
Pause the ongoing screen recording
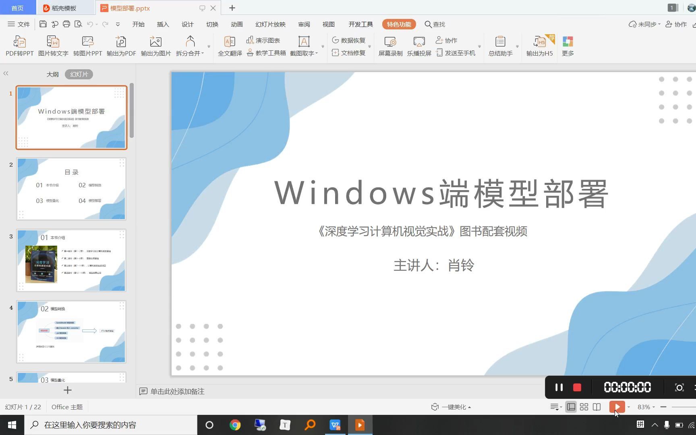tap(559, 387)
